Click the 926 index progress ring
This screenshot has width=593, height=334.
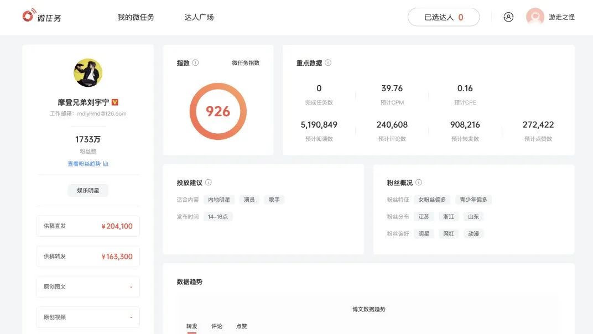pos(217,111)
